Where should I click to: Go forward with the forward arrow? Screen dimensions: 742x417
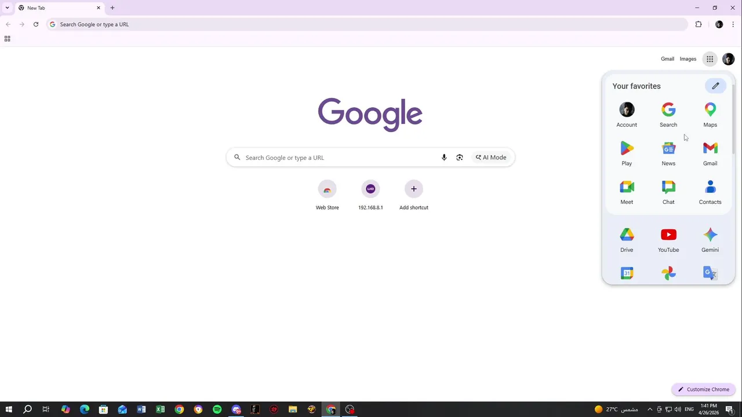(22, 24)
